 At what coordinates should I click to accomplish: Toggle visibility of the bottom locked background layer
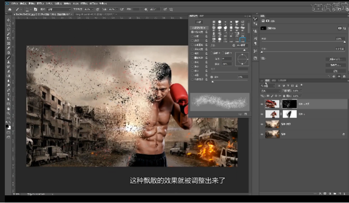coord(262,134)
